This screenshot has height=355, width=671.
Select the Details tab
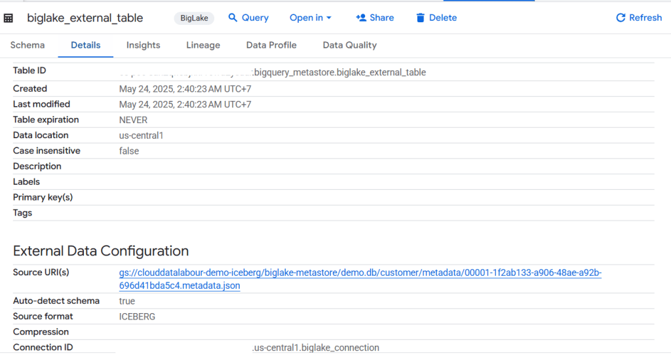pyautogui.click(x=85, y=45)
